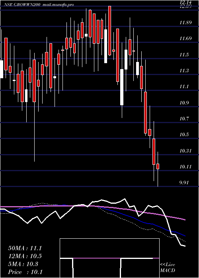Click the tall white candlestick near 11.1
This screenshot has height=278, width=199.
[122, 87]
